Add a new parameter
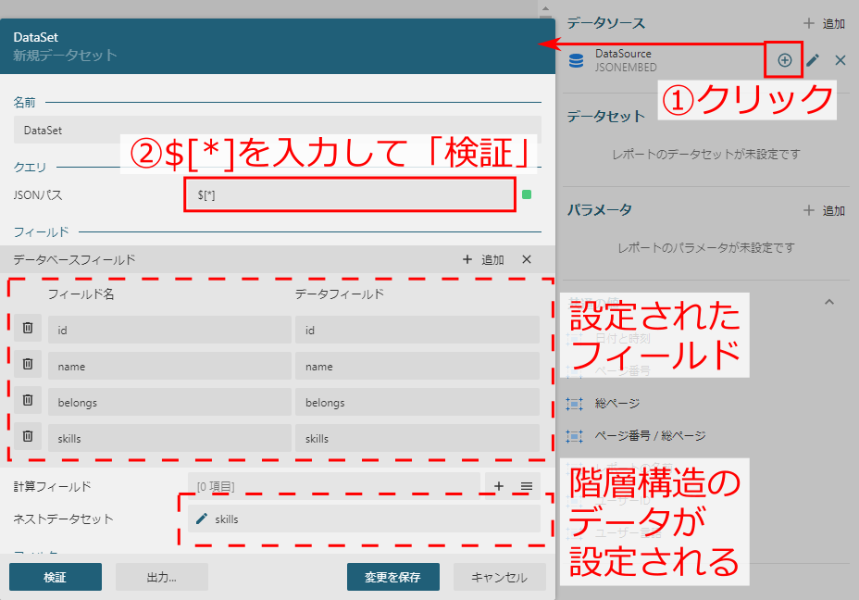 pyautogui.click(x=824, y=210)
